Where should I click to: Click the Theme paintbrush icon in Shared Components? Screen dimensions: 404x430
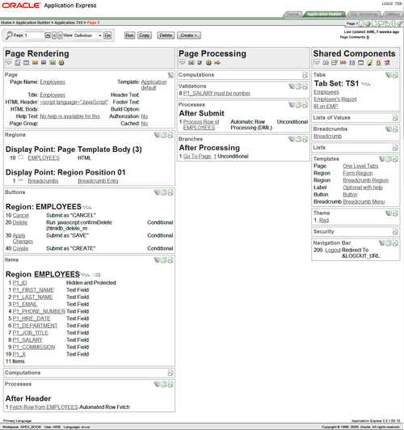click(x=370, y=63)
